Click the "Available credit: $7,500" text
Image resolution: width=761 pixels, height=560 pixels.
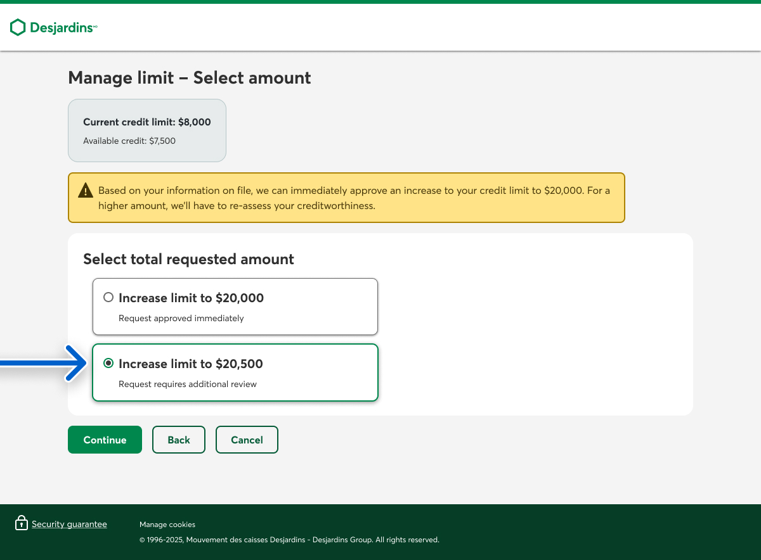[129, 141]
